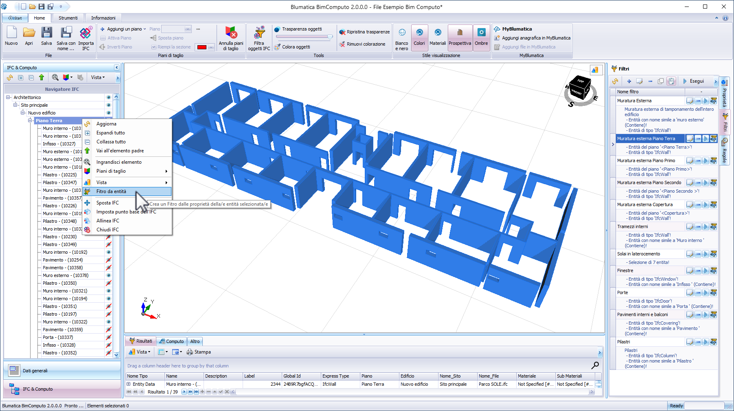Click the Esegui run filter button

tap(693, 81)
